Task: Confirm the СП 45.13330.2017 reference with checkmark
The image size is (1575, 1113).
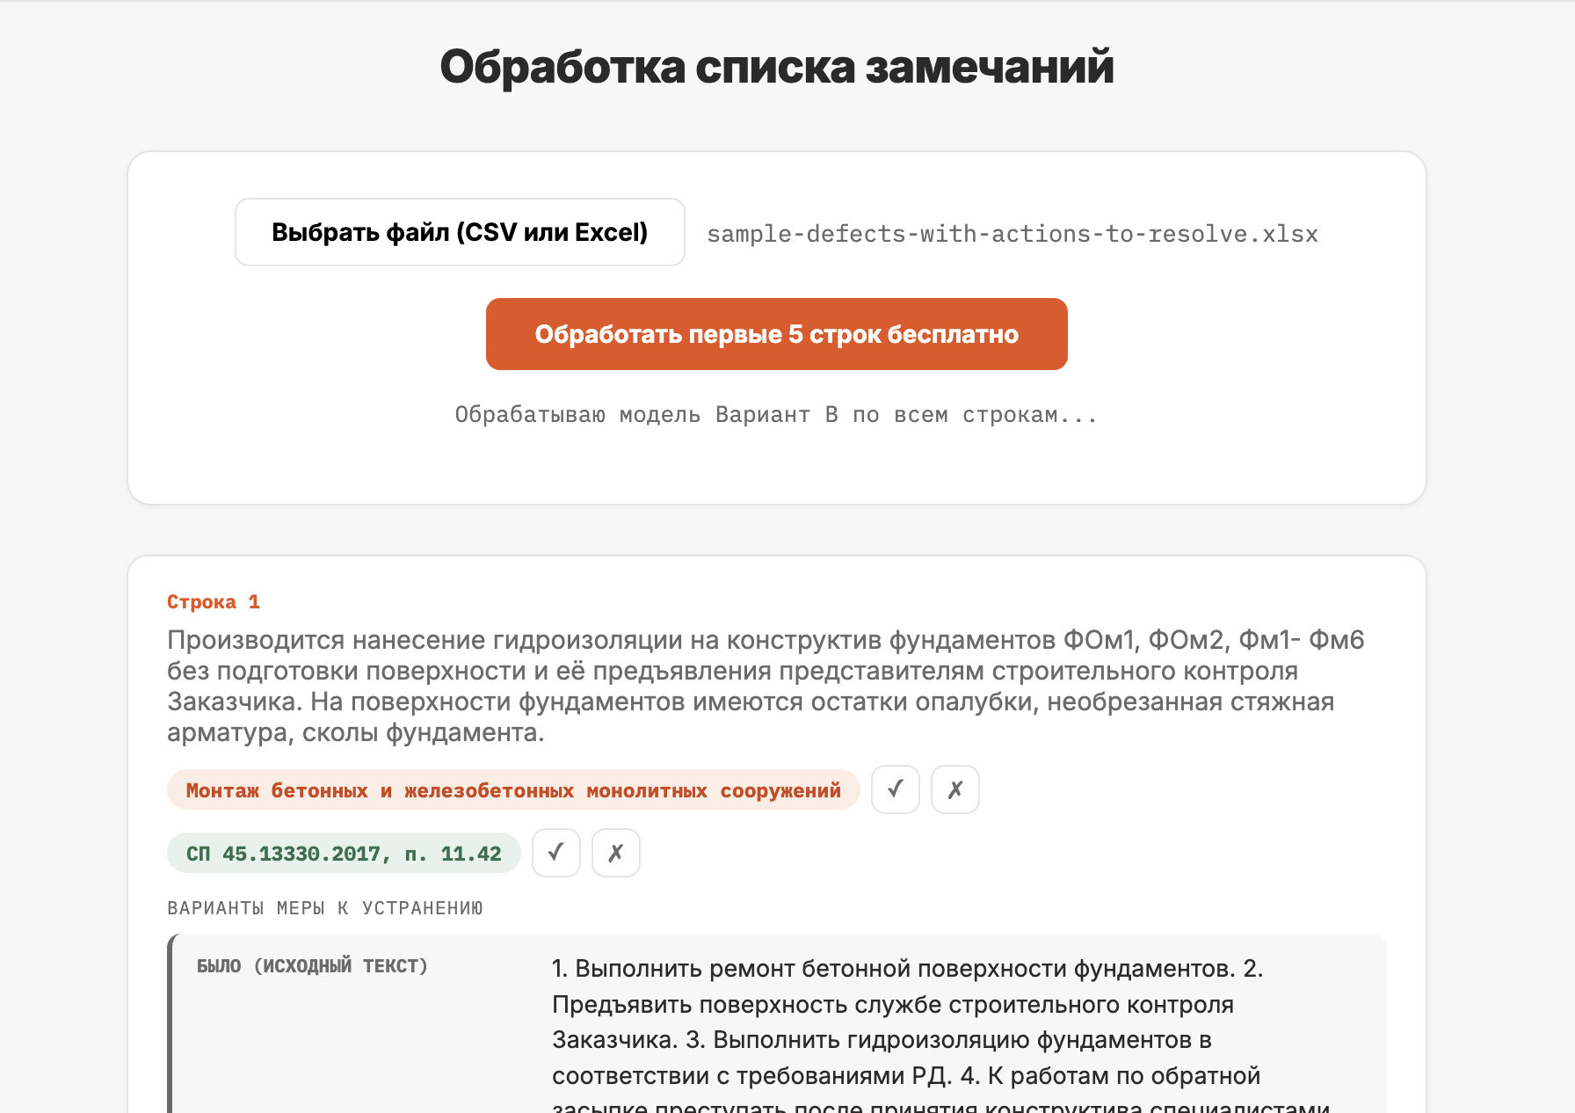Action: click(x=555, y=853)
